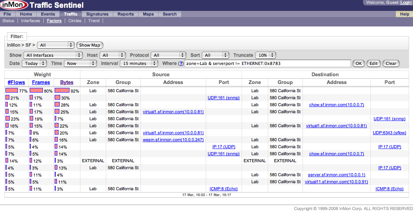
Task: Open the Status sub-tab
Action: (x=8, y=21)
